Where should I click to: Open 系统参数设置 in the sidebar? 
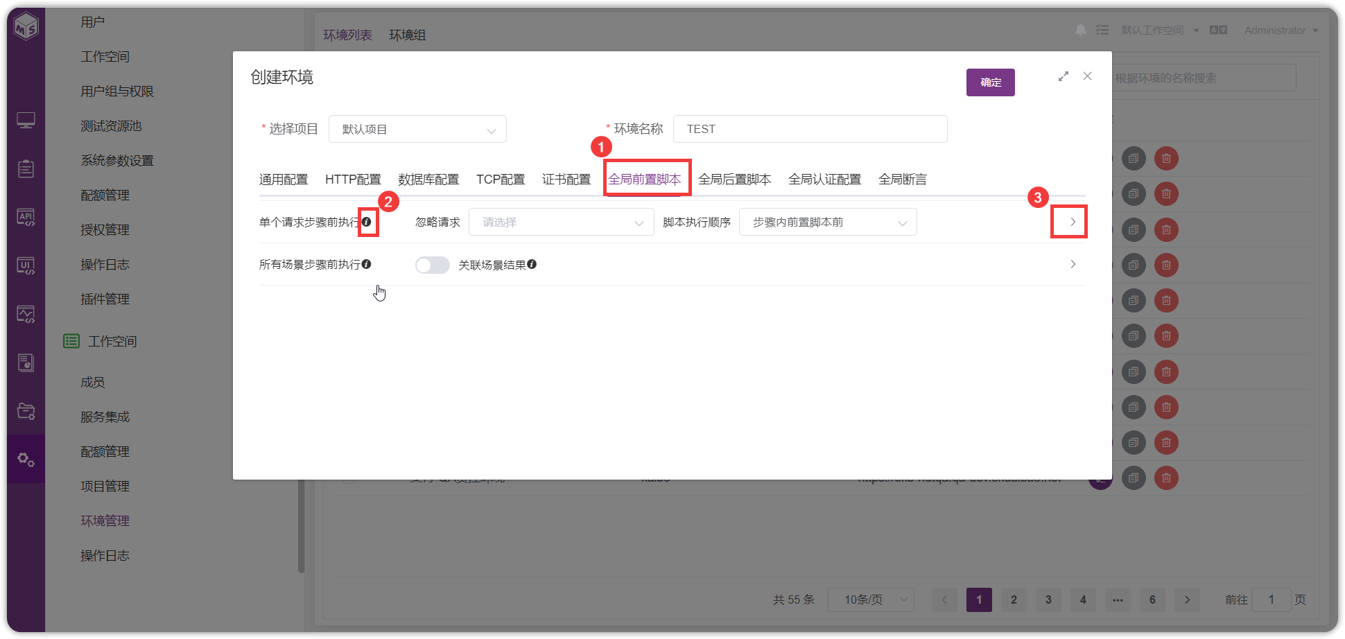click(116, 160)
